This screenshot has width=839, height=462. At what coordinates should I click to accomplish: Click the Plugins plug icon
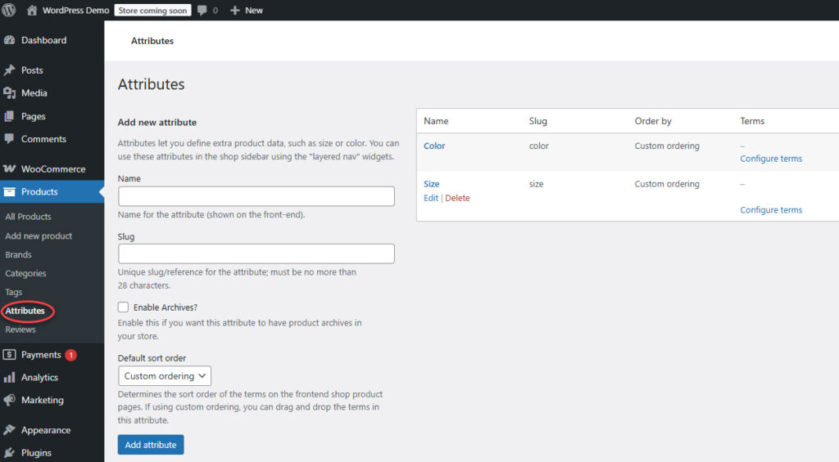9,452
